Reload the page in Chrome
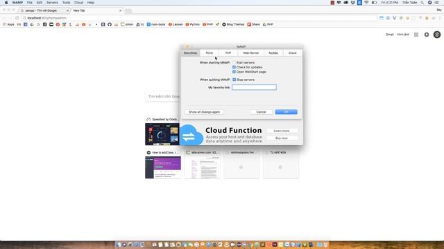 point(17,18)
